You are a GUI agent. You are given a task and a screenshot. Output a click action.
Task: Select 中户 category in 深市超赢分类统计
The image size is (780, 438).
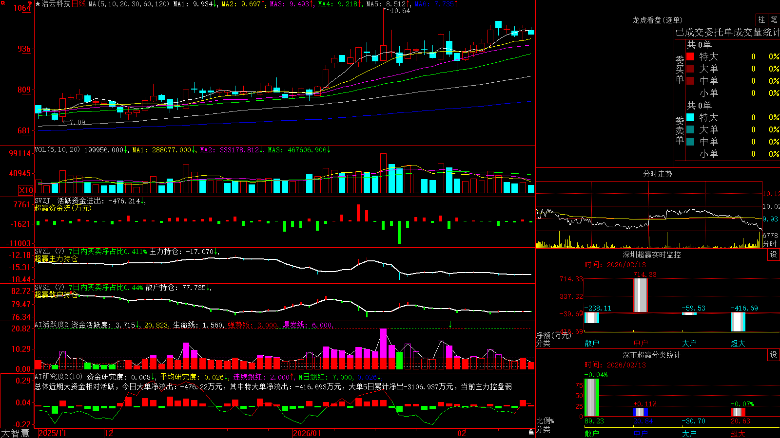[641, 433]
